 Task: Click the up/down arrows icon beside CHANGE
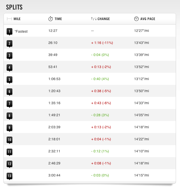[x=94, y=19]
